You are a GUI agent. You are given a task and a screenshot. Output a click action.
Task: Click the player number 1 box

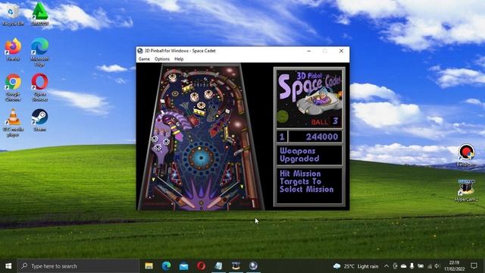[x=282, y=136]
